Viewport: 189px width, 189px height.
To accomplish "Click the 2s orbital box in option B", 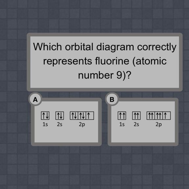I will [136, 116].
